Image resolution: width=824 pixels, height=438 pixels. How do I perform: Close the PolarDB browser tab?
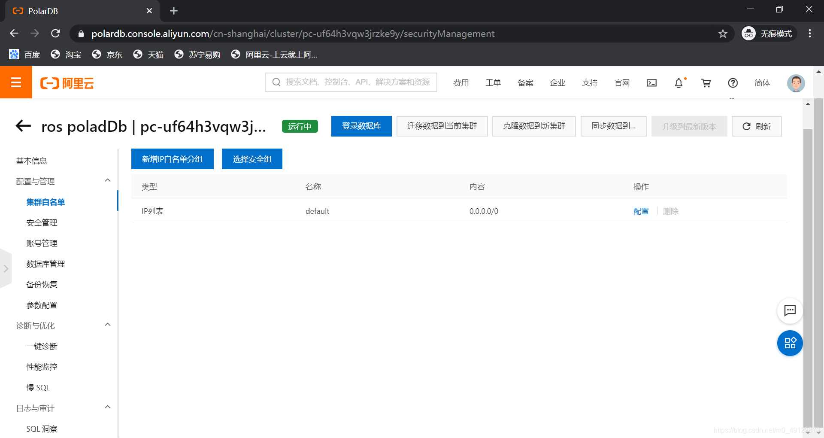(x=149, y=11)
